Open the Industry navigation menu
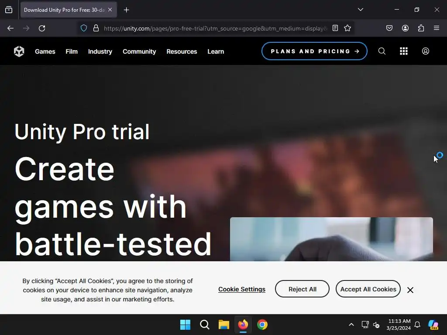Screen dimensions: 447x335 [x=100, y=51]
